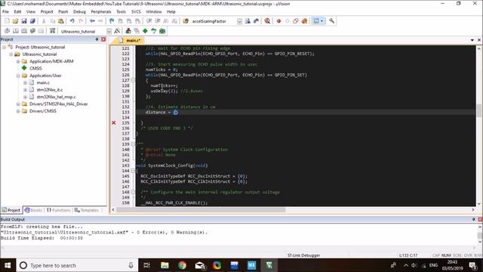Viewport: 483px width, 272px height.
Task: Open the Debug menu
Action: 79,12
